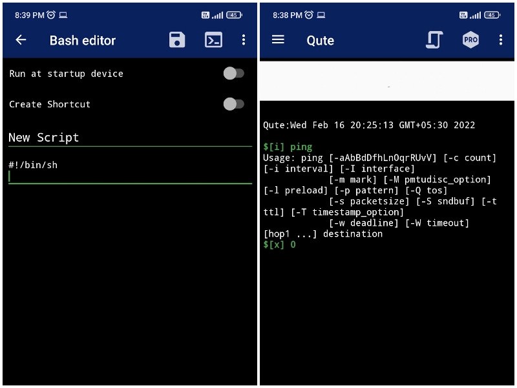
Task: Run script using the terminal icon
Action: tap(213, 40)
